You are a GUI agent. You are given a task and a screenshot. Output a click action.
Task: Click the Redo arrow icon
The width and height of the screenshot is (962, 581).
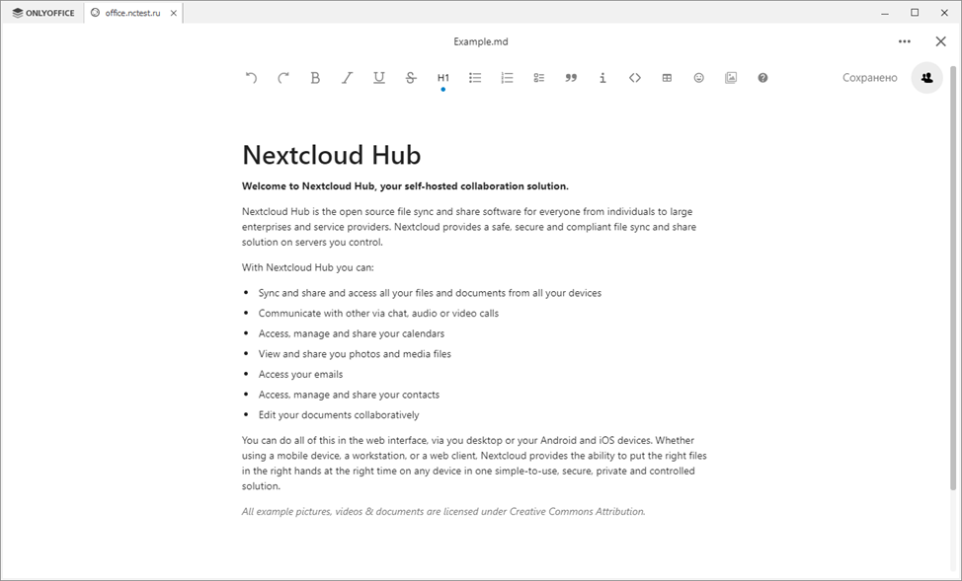coord(283,78)
